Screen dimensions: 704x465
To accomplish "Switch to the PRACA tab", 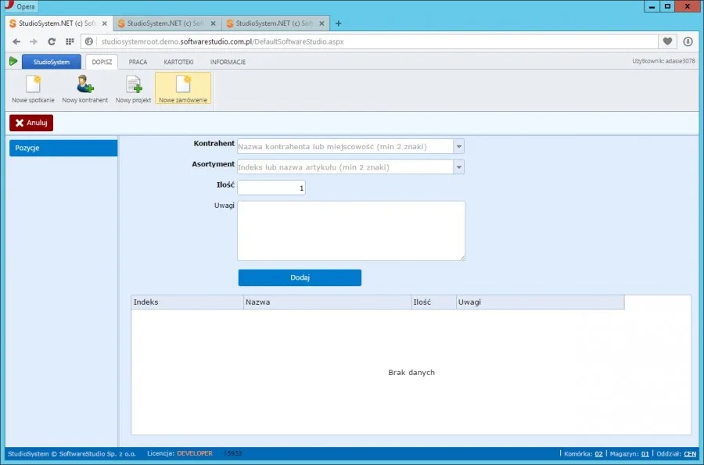I will coord(138,62).
